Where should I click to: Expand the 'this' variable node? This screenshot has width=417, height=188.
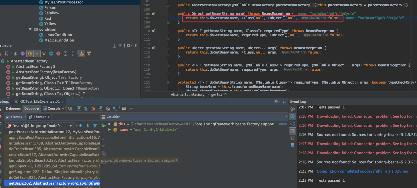(x=109, y=124)
